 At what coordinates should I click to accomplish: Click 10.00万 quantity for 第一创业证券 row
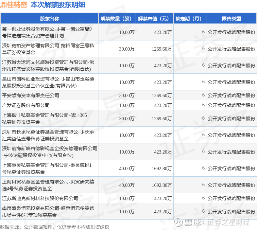[x=127, y=32]
